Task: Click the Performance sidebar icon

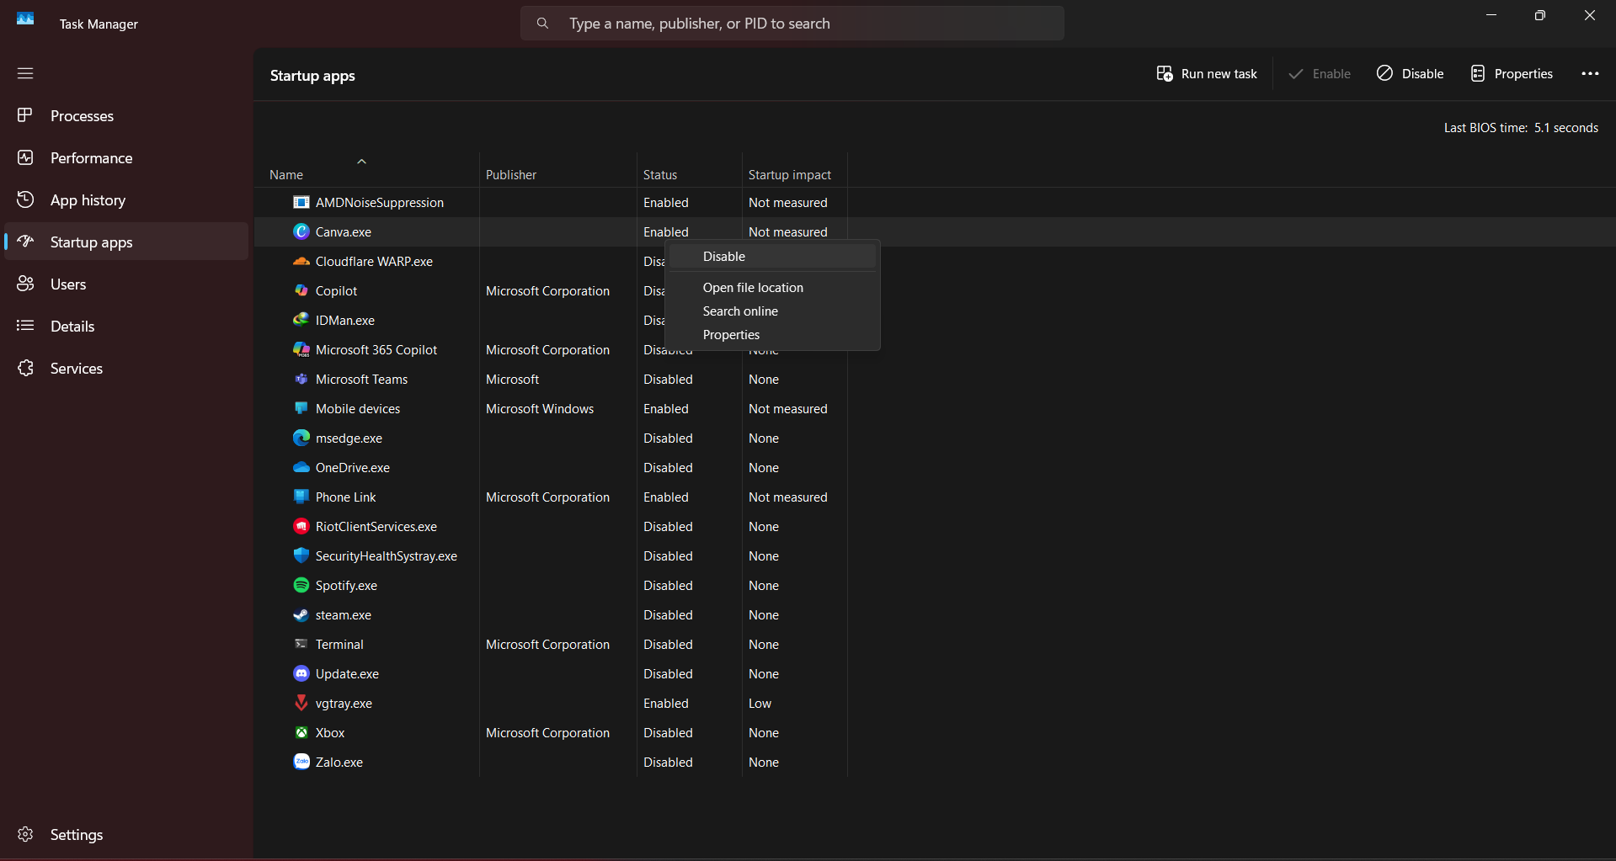Action: point(25,157)
